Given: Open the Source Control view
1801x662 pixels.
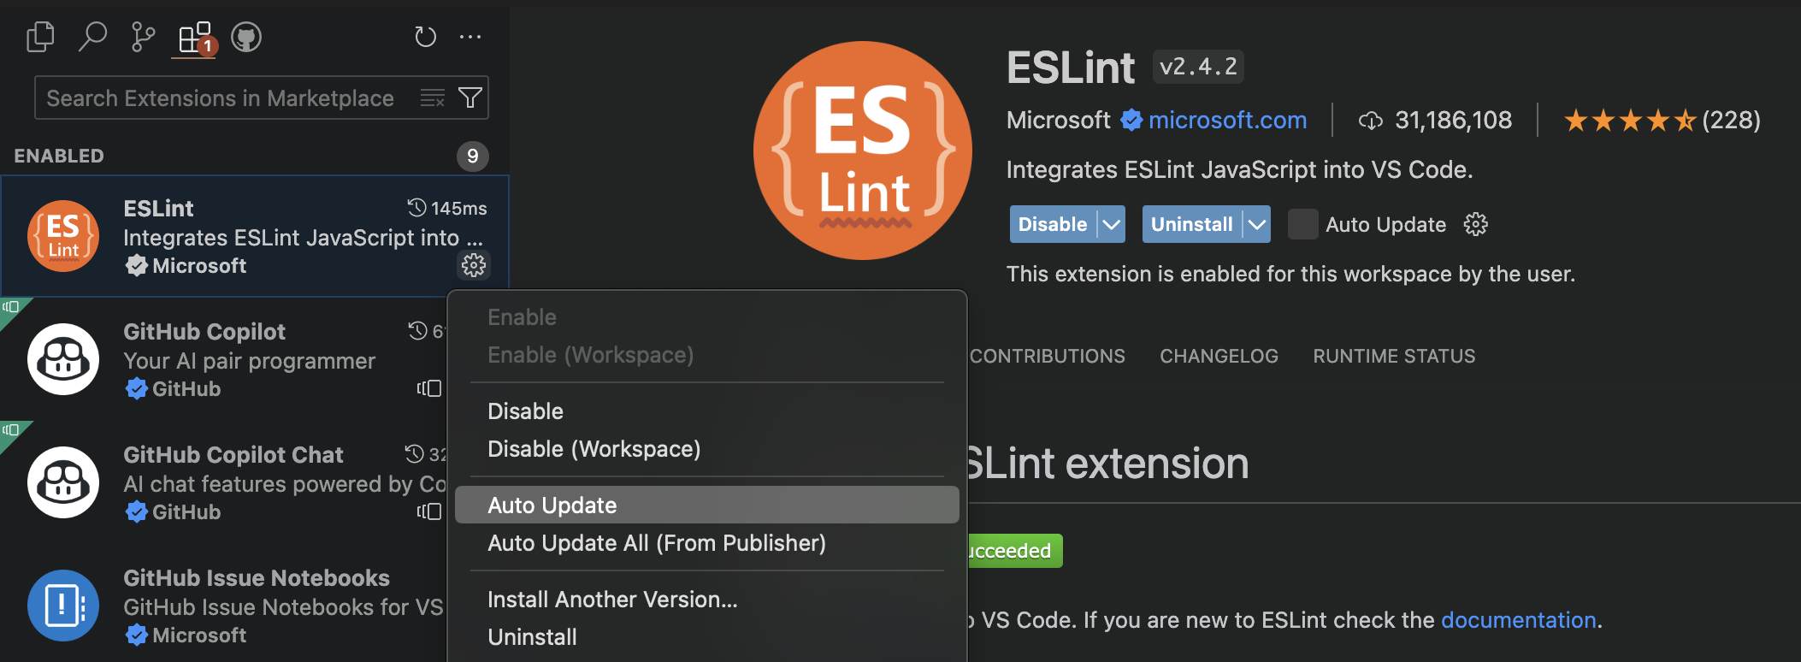Looking at the screenshot, I should 143,38.
